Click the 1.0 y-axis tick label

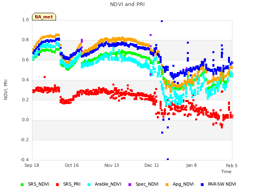pyautogui.click(x=25, y=20)
